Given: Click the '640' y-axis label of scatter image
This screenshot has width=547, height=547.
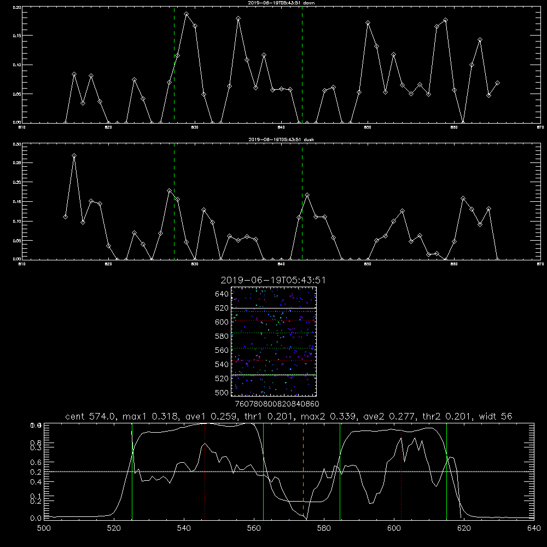Looking at the screenshot, I should pyautogui.click(x=222, y=294).
